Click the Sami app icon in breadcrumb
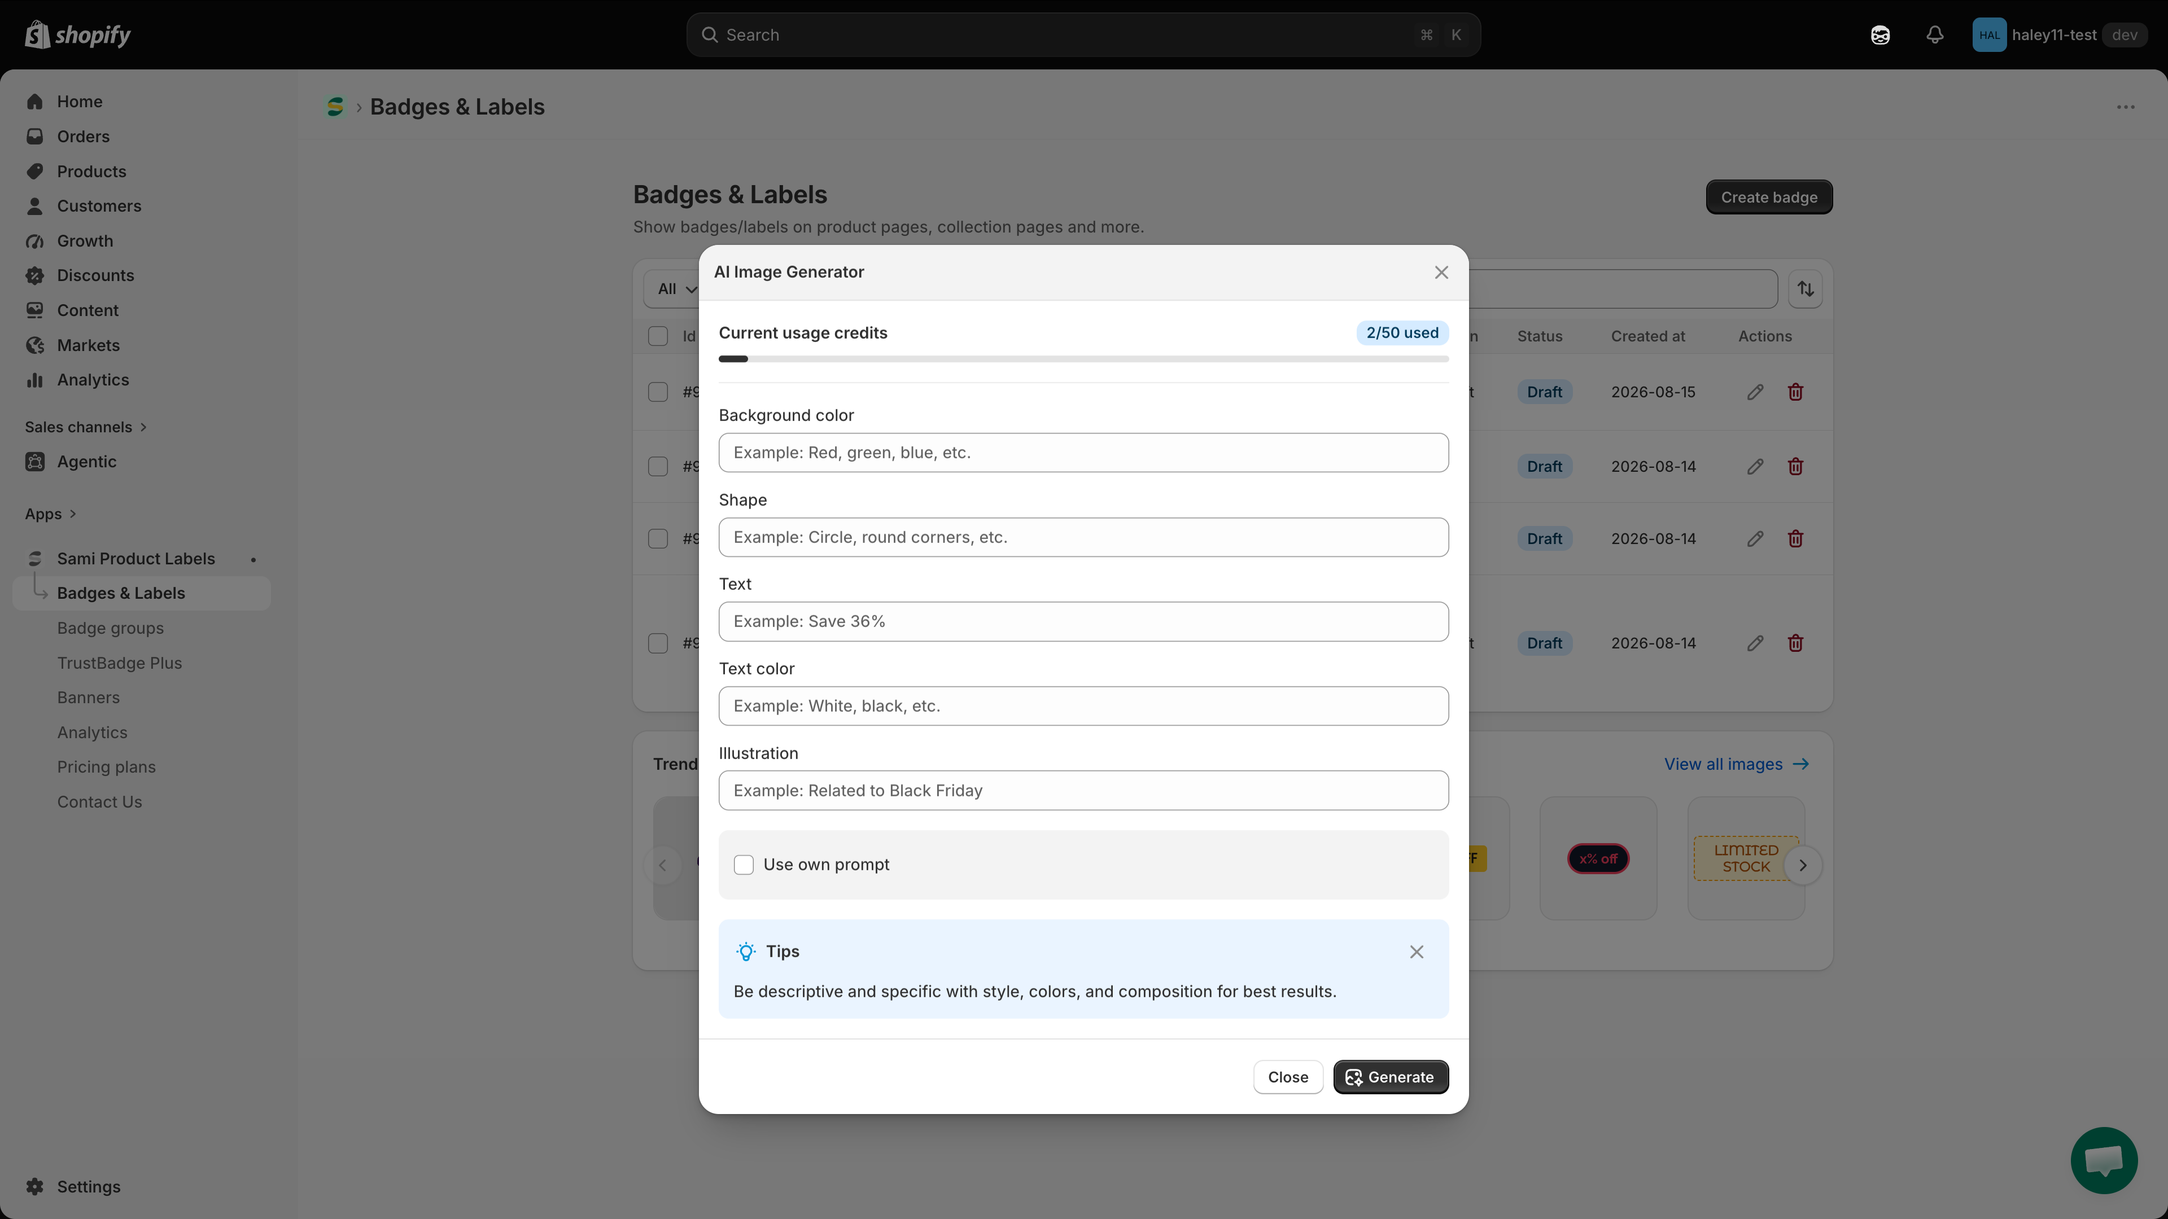This screenshot has width=2168, height=1219. pyautogui.click(x=335, y=107)
